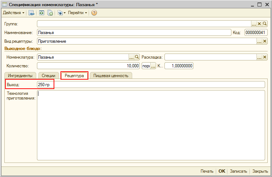The width and height of the screenshot is (272, 177).
Task: Click the first toolbar icon after Действия
Action: [x=32, y=13]
